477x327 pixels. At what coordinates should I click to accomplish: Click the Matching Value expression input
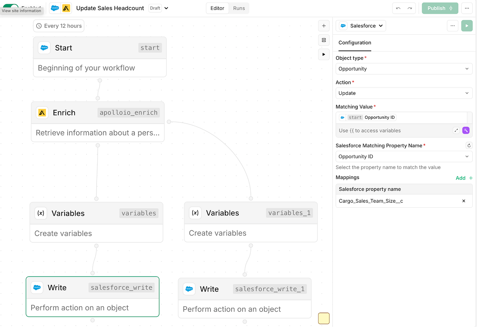point(401,118)
